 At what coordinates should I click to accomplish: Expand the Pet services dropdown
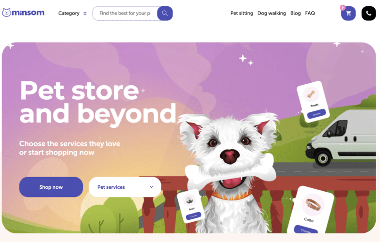[125, 187]
